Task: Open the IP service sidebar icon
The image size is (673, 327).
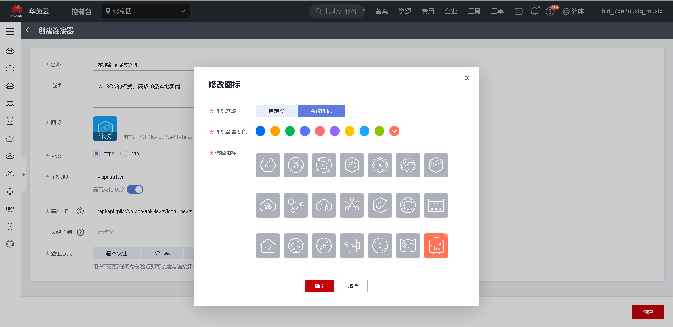Action: [10, 209]
